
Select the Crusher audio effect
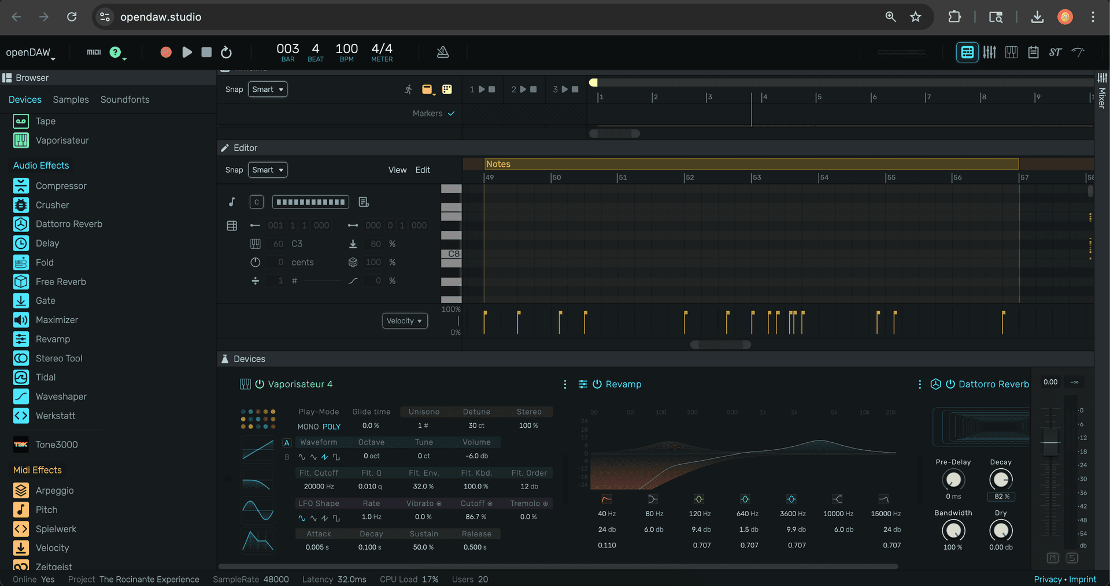(52, 205)
